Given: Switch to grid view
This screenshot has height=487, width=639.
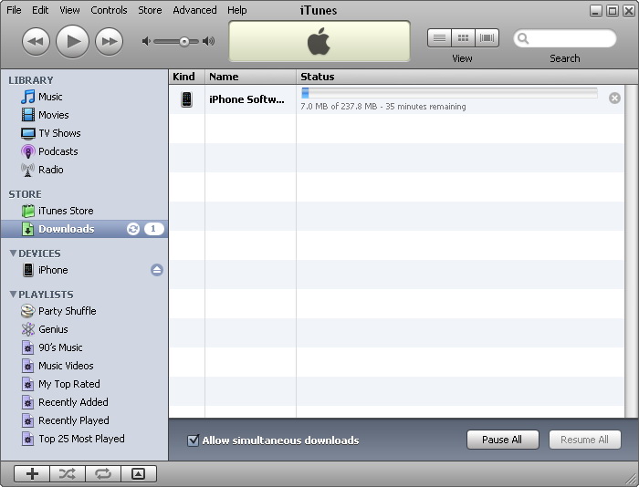Looking at the screenshot, I should click(x=463, y=38).
